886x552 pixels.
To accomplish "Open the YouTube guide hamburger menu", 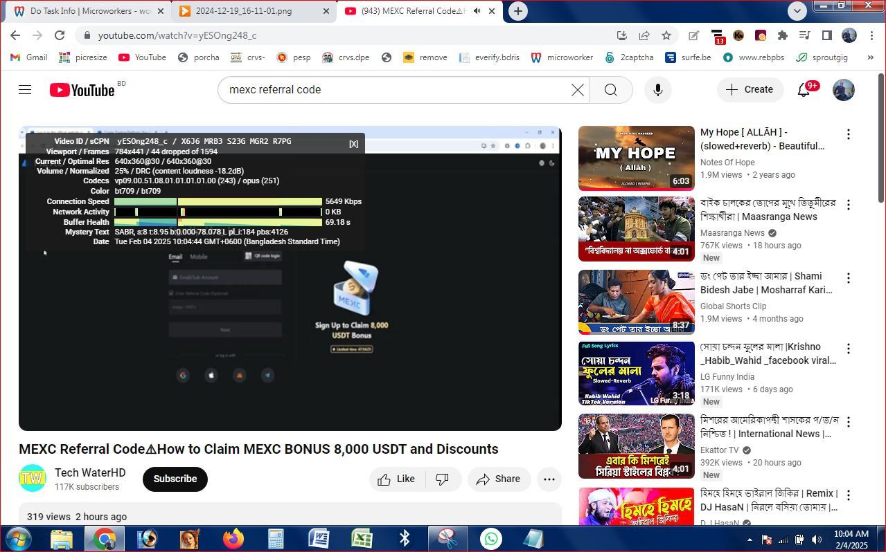I will pos(25,89).
